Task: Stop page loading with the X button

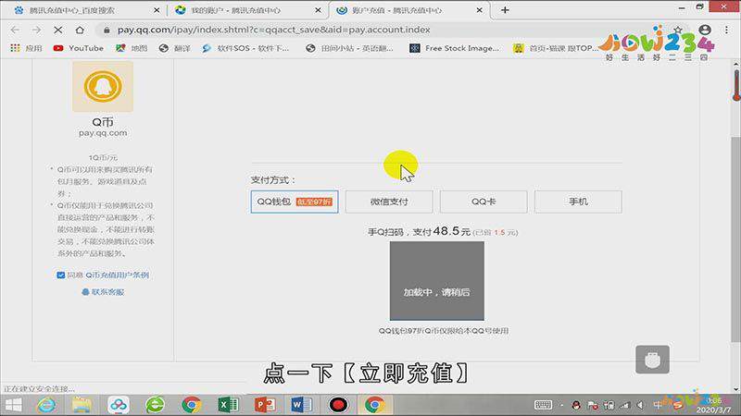Action: (x=60, y=30)
